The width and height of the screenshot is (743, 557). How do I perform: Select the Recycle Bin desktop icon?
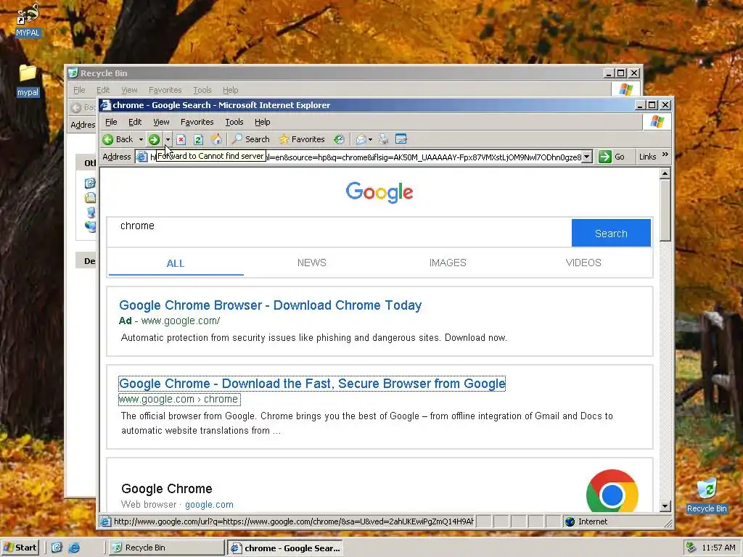pyautogui.click(x=707, y=496)
